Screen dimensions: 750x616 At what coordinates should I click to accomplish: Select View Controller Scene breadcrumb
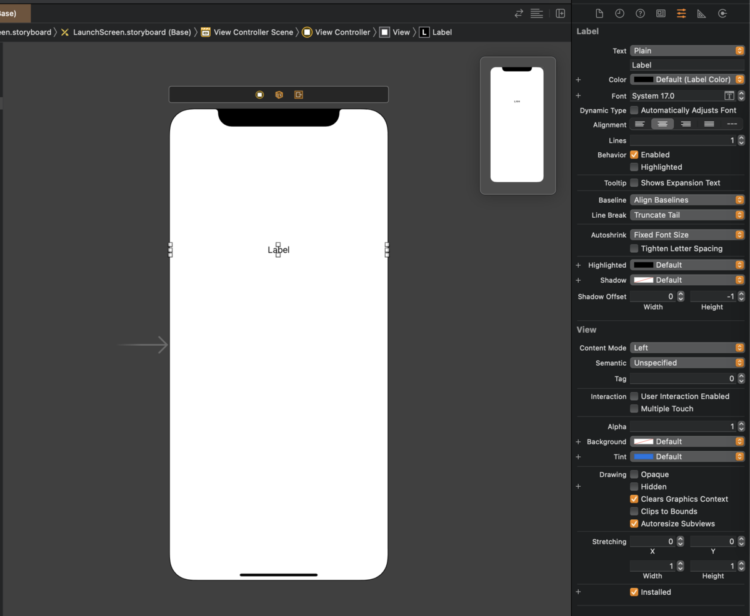tap(247, 32)
